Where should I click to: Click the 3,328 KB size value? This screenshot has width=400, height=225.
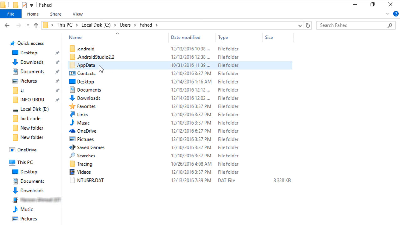(x=282, y=180)
